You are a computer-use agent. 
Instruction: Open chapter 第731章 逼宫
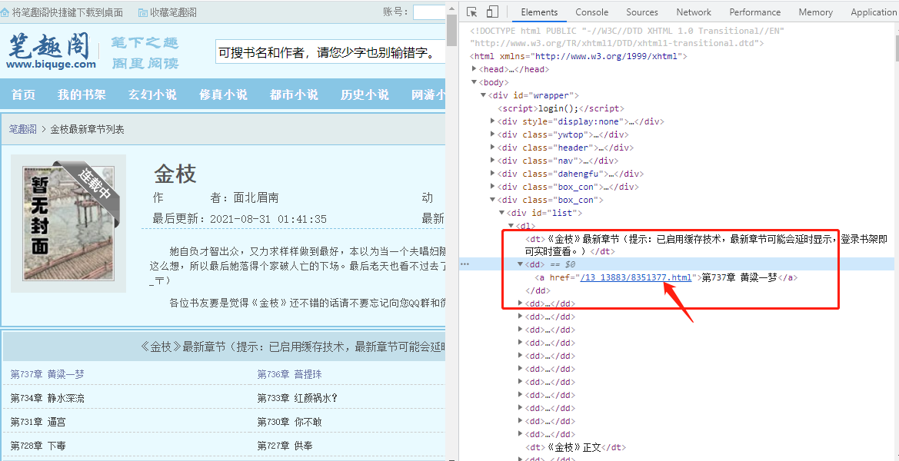click(38, 422)
